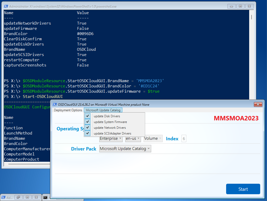The height and width of the screenshot is (201, 267).
Task: Maximize the main PowerShell console window
Action: coord(240,6)
